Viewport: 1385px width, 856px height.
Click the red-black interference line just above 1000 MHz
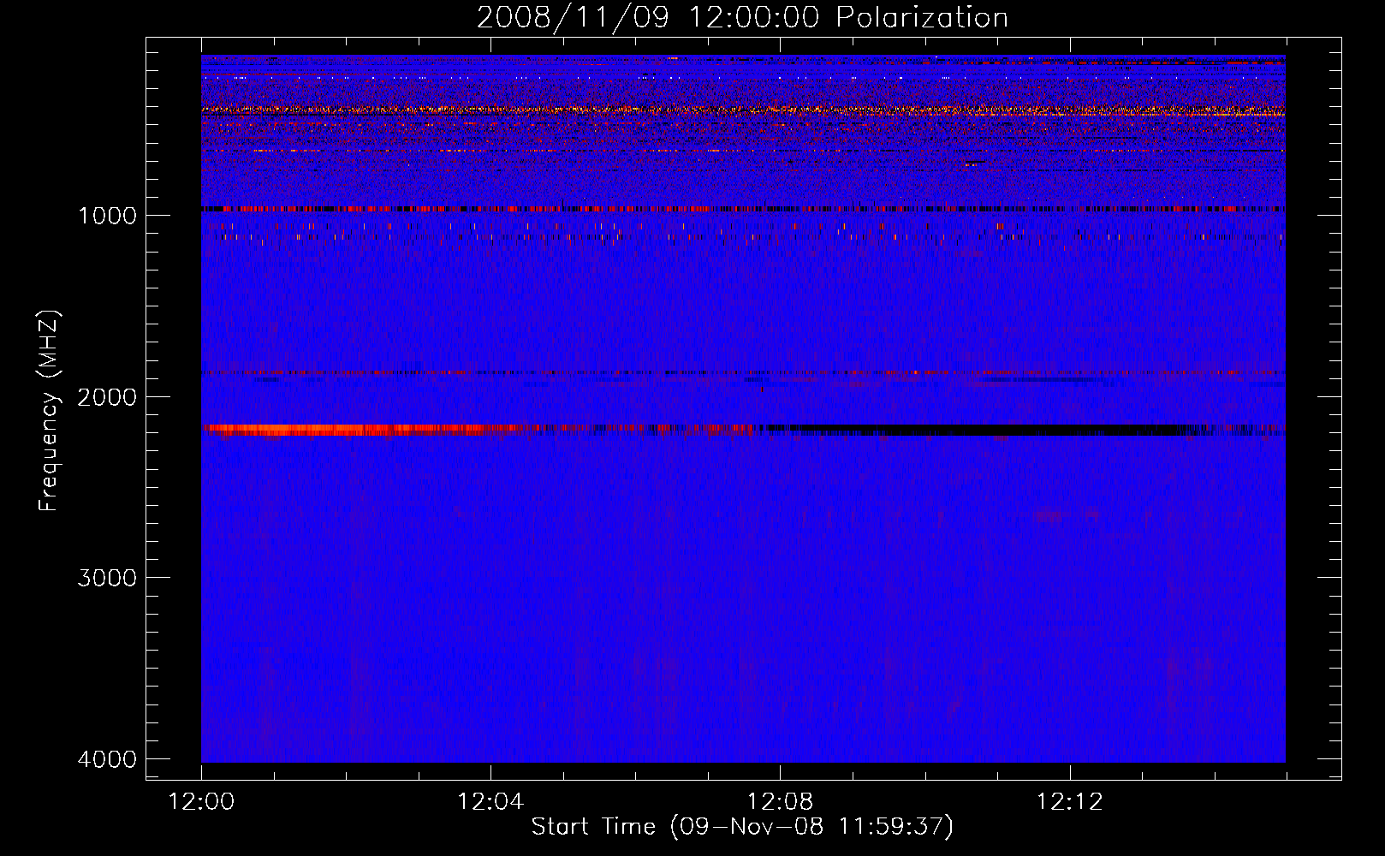point(743,209)
